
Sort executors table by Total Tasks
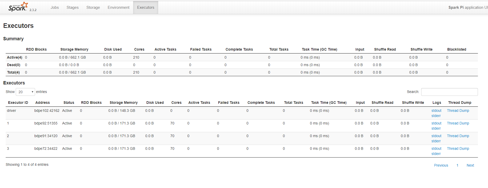click(294, 103)
